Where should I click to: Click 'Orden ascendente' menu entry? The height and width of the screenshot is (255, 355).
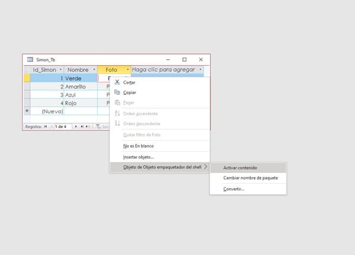[160, 113]
